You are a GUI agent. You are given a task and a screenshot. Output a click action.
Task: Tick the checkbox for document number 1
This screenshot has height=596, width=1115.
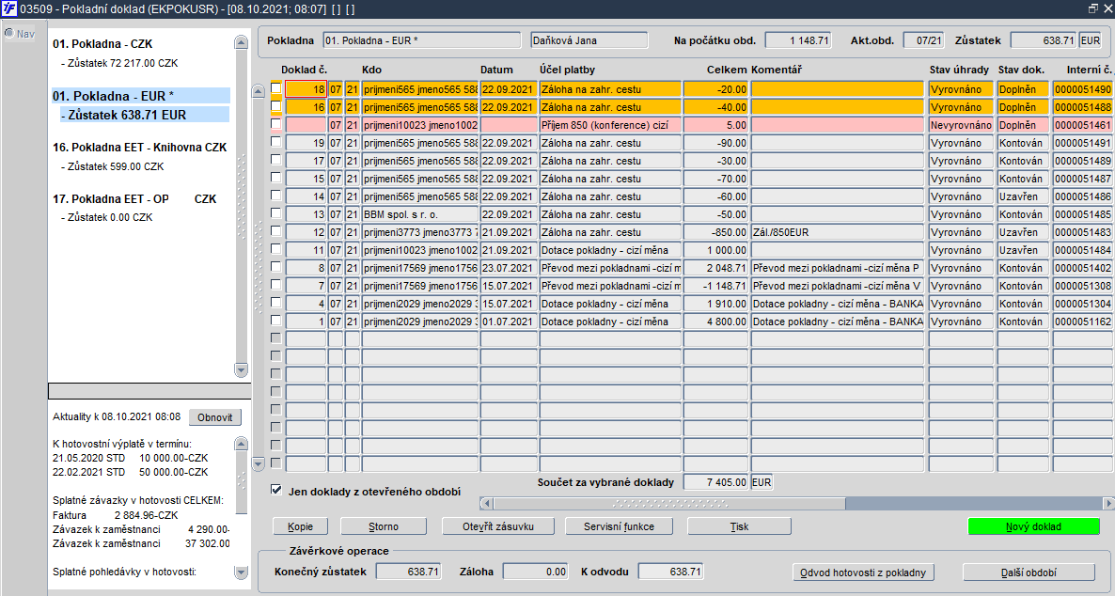click(x=275, y=320)
